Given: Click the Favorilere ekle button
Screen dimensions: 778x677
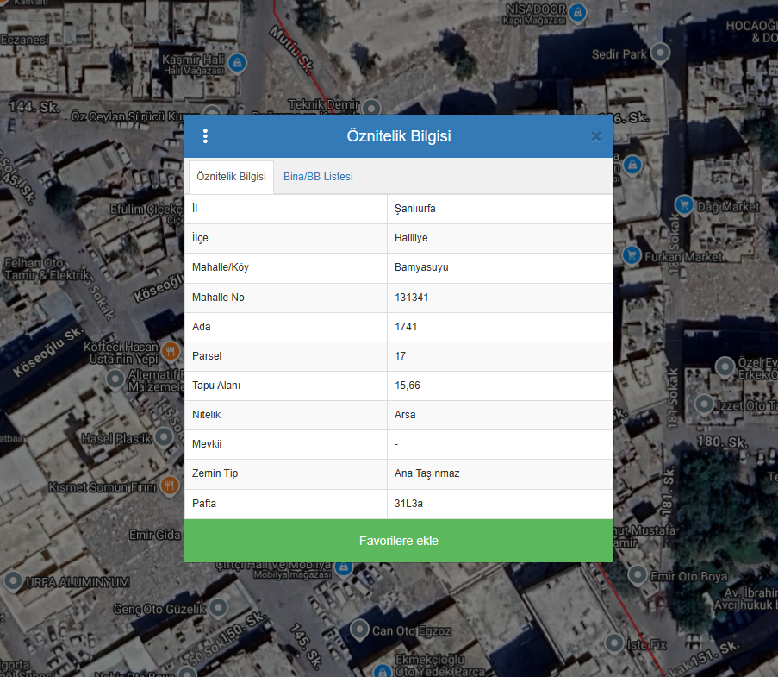Looking at the screenshot, I should [398, 541].
